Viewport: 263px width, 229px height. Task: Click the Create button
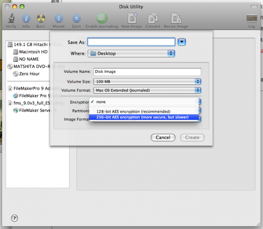point(192,138)
